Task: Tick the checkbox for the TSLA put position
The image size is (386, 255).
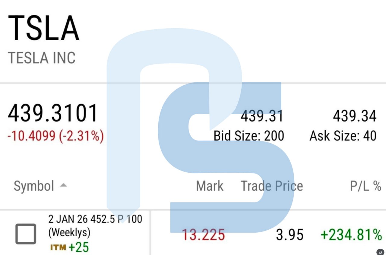Action: (x=26, y=234)
